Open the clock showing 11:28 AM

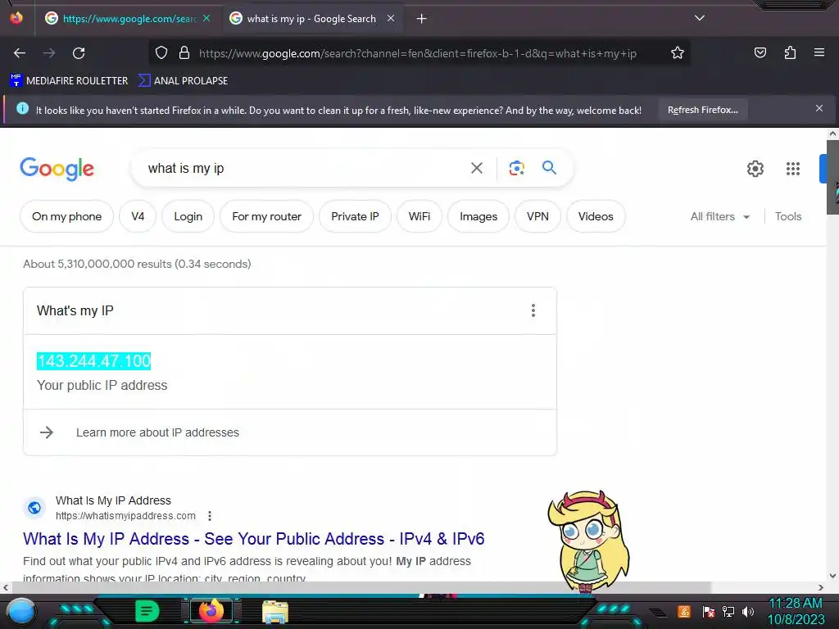click(796, 611)
